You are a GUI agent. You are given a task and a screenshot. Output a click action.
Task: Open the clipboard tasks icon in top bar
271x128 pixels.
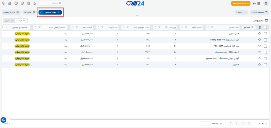point(29,3)
